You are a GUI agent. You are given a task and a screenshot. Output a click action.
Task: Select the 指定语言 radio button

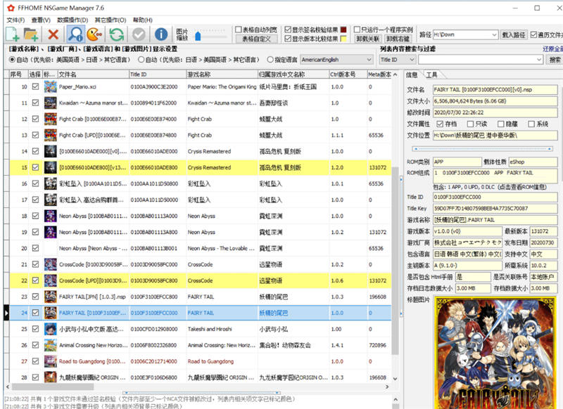pos(270,60)
